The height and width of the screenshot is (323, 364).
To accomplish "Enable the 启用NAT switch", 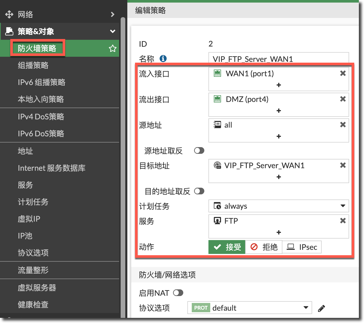I will point(178,293).
